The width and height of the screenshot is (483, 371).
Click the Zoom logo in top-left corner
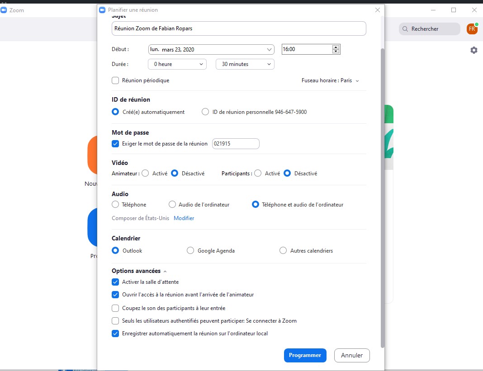click(5, 10)
